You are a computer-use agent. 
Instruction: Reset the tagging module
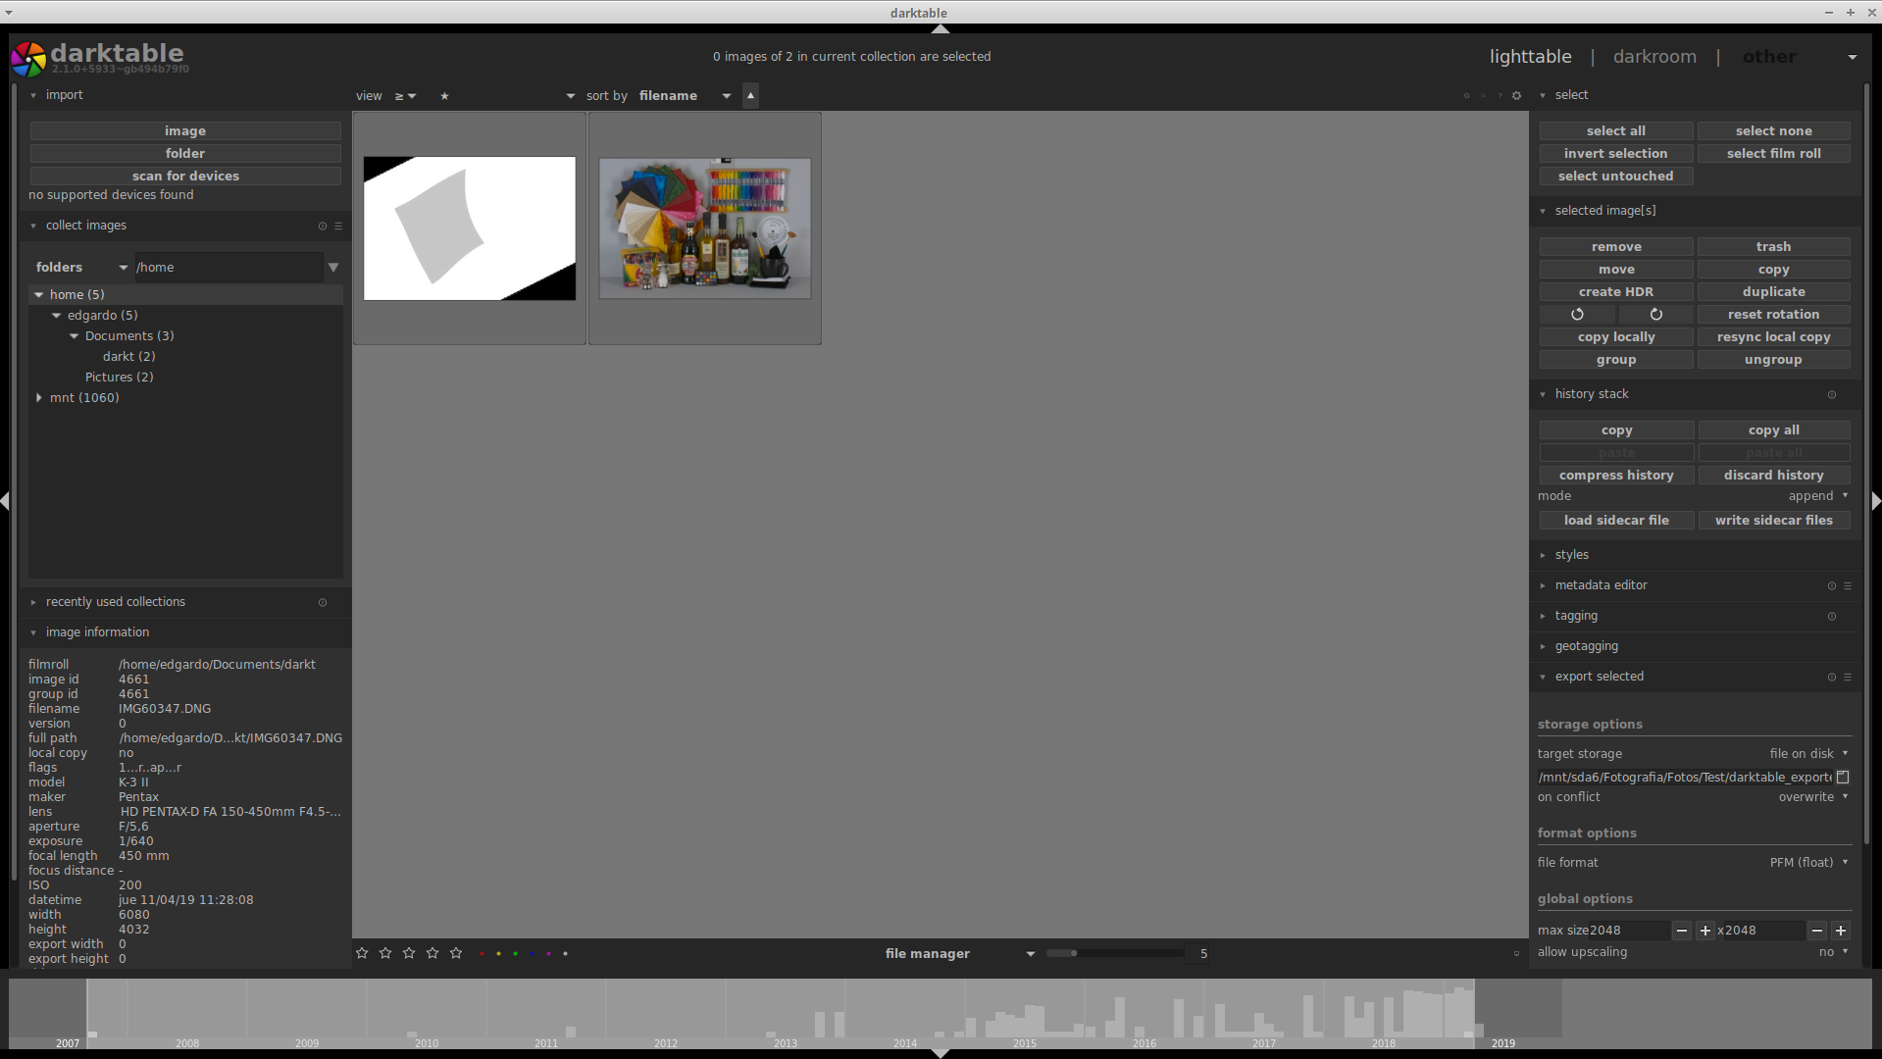point(1831,616)
